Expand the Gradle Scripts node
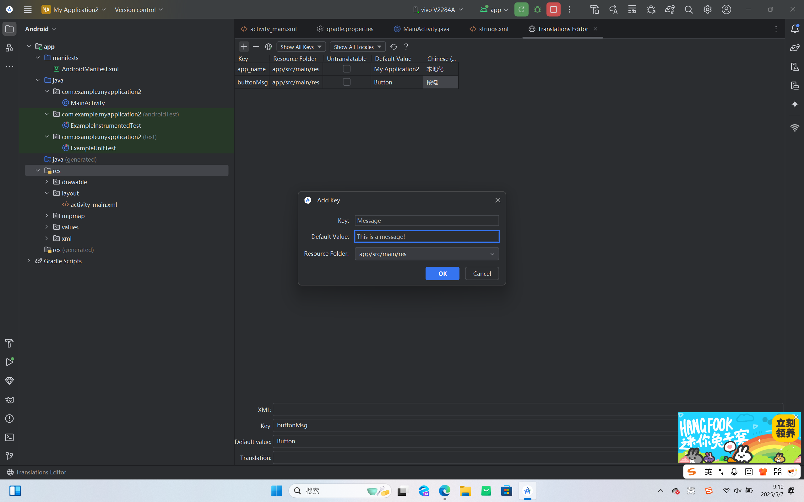The width and height of the screenshot is (804, 502). 29,261
